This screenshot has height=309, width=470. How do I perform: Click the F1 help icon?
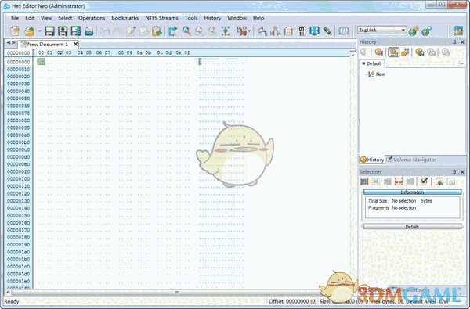[344, 31]
